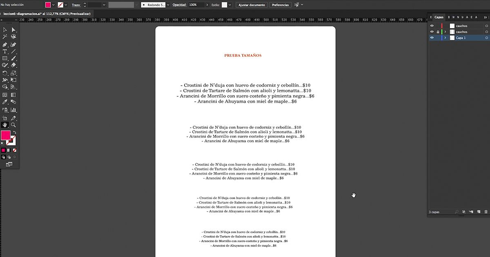This screenshot has width=490, height=257.
Task: Switch to leccion6-diagramacion.ai document tab
Action: (47, 13)
